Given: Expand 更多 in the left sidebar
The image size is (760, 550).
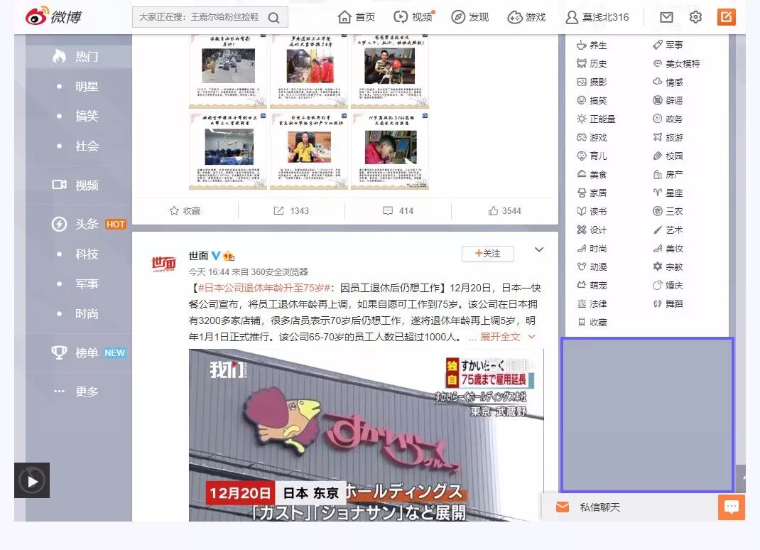Looking at the screenshot, I should coord(87,392).
